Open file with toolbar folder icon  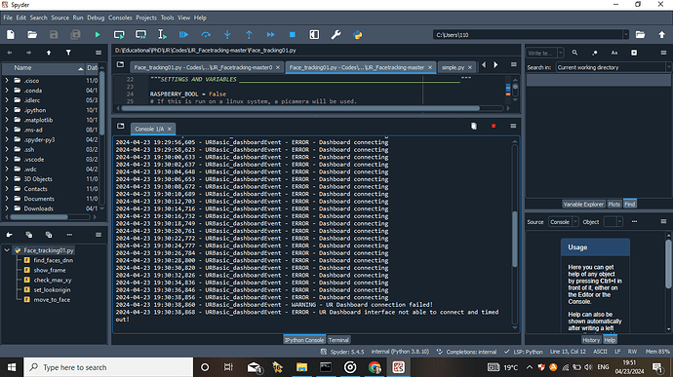tap(32, 35)
